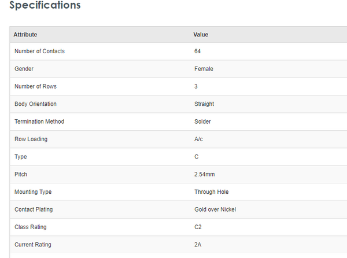Click the 2.54mm pitch value

click(205, 174)
